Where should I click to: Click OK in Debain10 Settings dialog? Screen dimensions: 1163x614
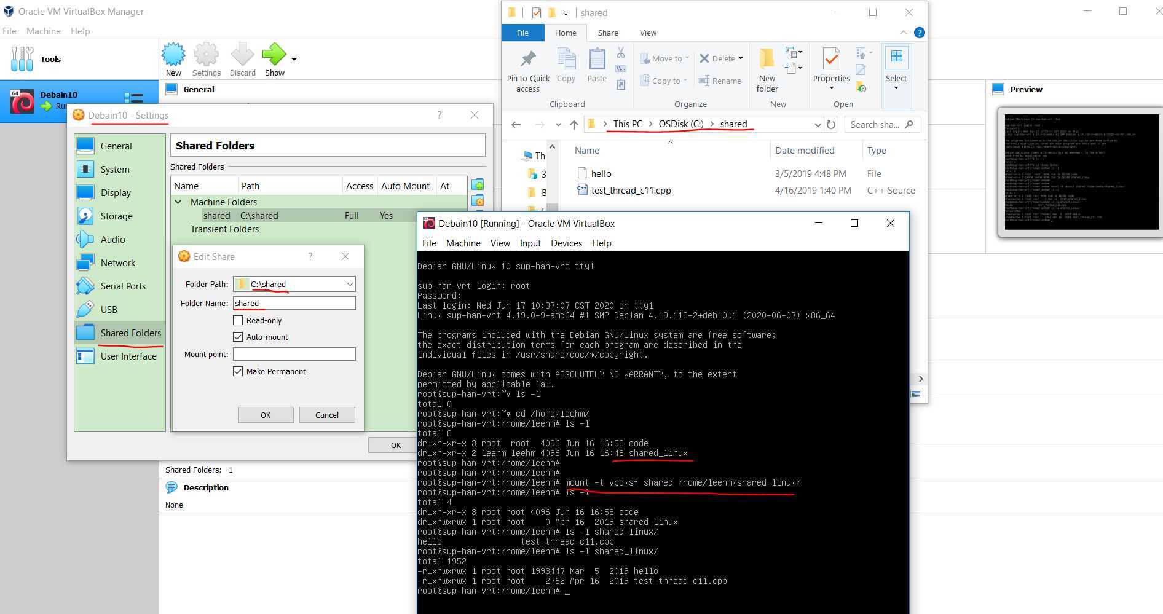[x=395, y=445]
